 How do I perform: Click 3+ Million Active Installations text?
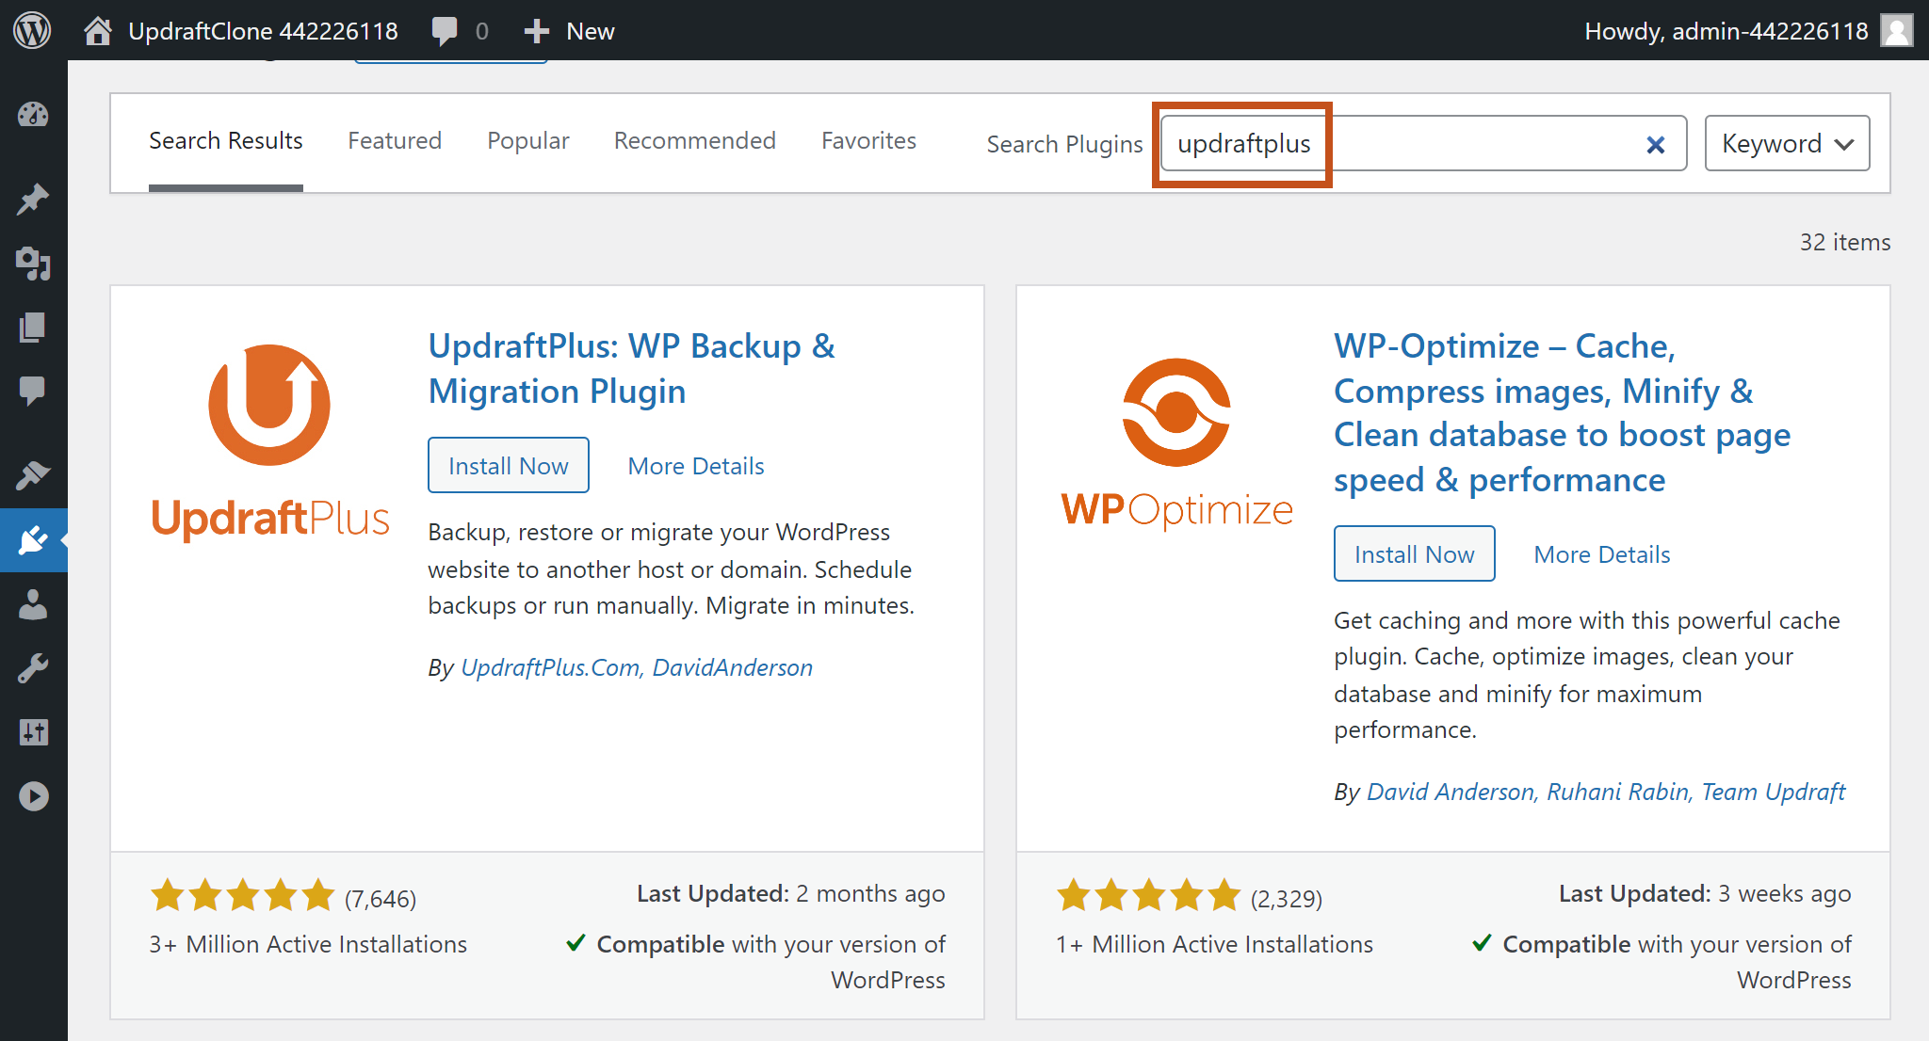tap(308, 944)
